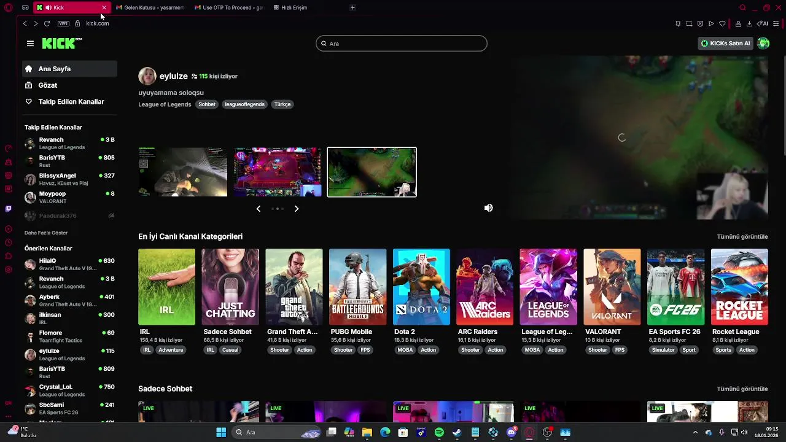This screenshot has height=442, width=786.
Task: Click the bookmark heart icon in toolbar
Action: point(722,23)
